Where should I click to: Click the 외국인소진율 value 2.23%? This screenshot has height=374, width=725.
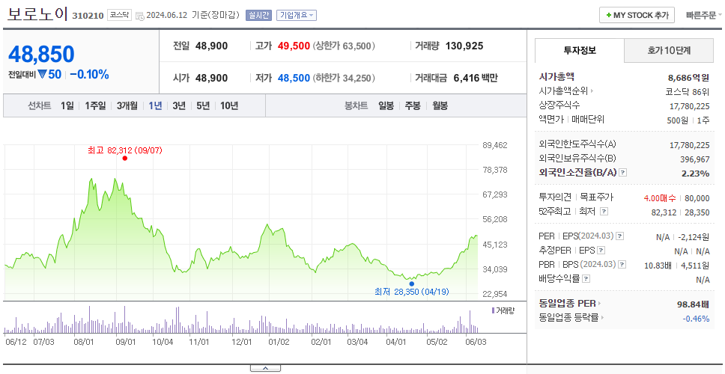pos(694,174)
